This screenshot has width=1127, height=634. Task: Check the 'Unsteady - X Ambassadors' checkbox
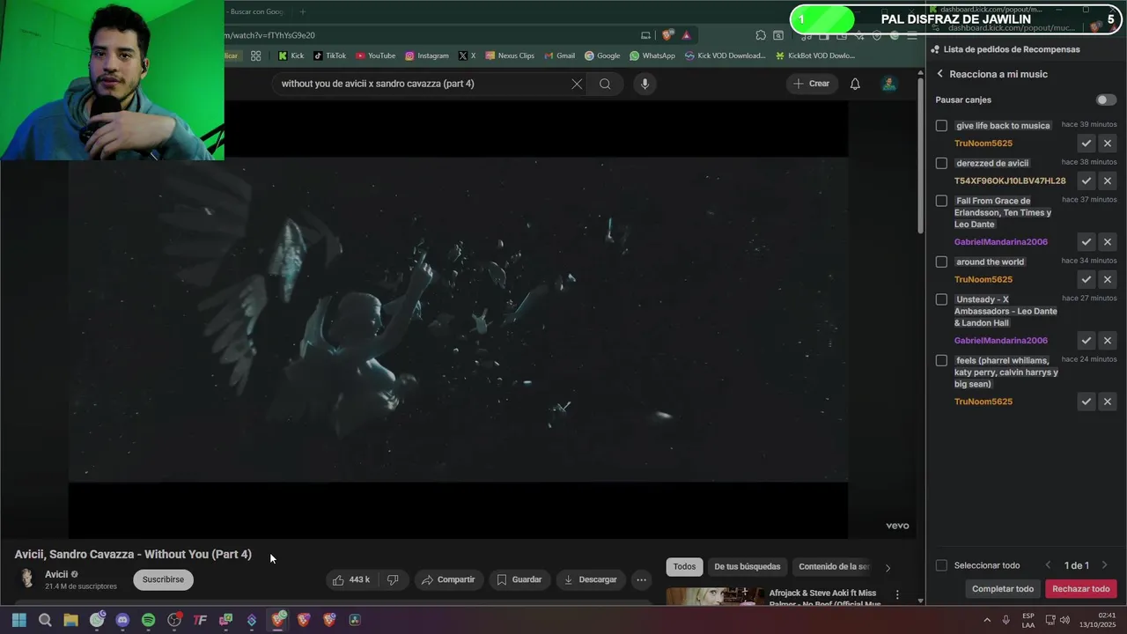point(941,299)
